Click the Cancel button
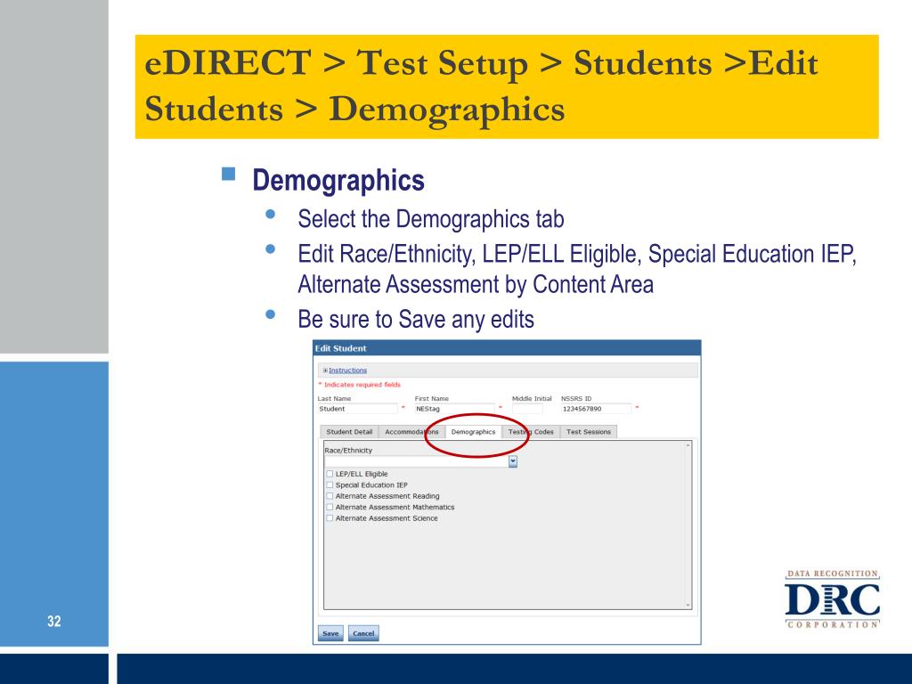The height and width of the screenshot is (684, 912). click(363, 633)
